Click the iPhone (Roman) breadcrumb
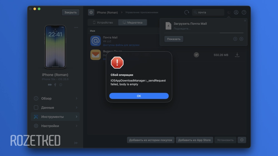278x156 pixels. pyautogui.click(x=107, y=12)
